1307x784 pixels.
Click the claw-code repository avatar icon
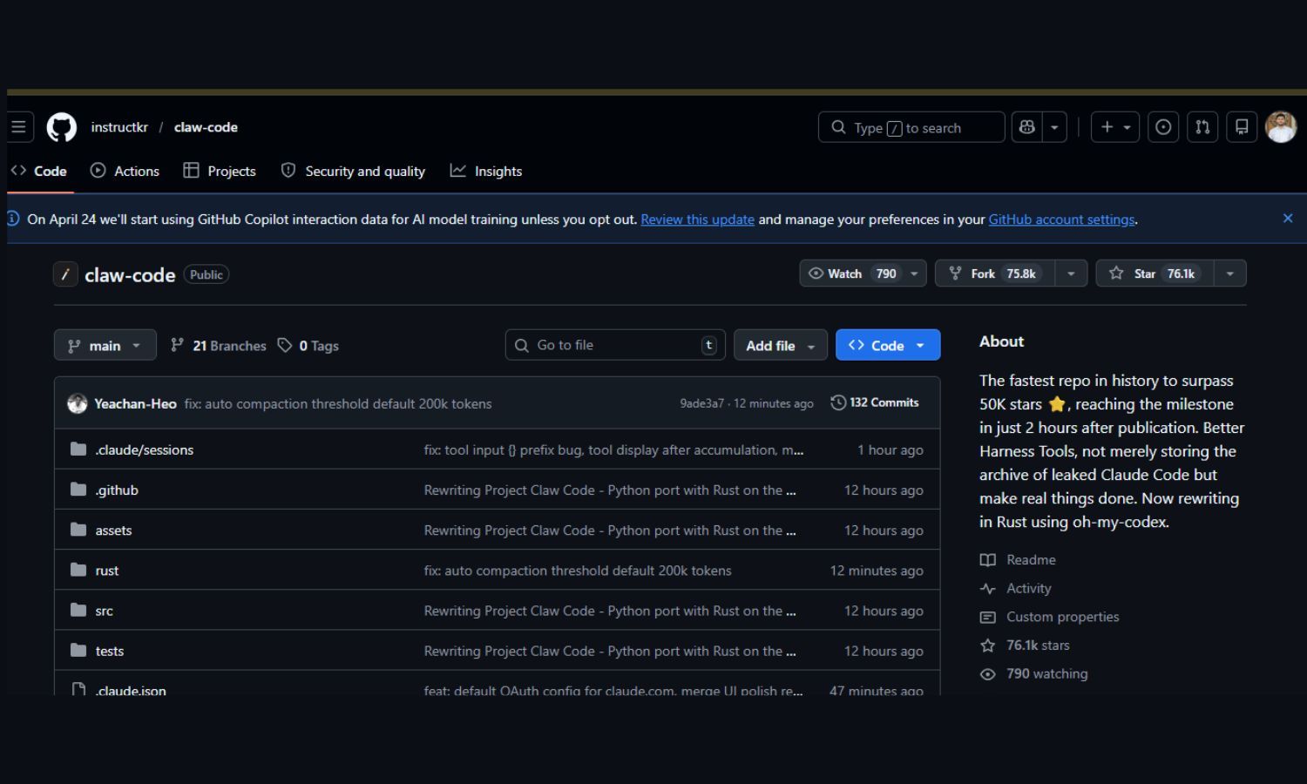tap(65, 274)
